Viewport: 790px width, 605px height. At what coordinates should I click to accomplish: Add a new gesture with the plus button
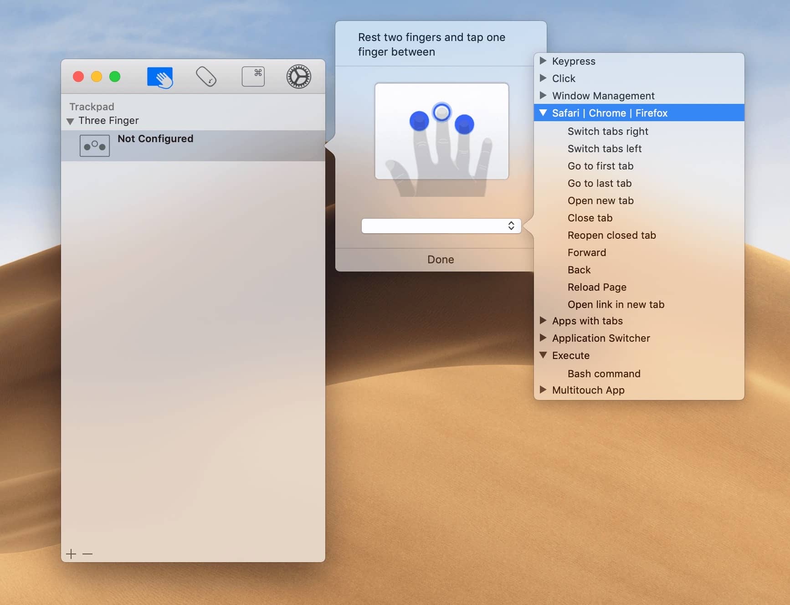coord(71,554)
